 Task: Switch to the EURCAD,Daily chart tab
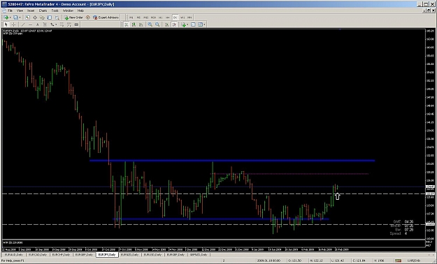(x=37, y=254)
